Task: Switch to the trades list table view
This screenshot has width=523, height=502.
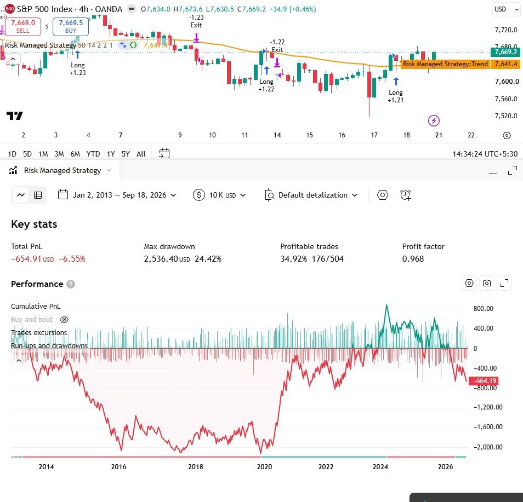Action: coord(38,195)
